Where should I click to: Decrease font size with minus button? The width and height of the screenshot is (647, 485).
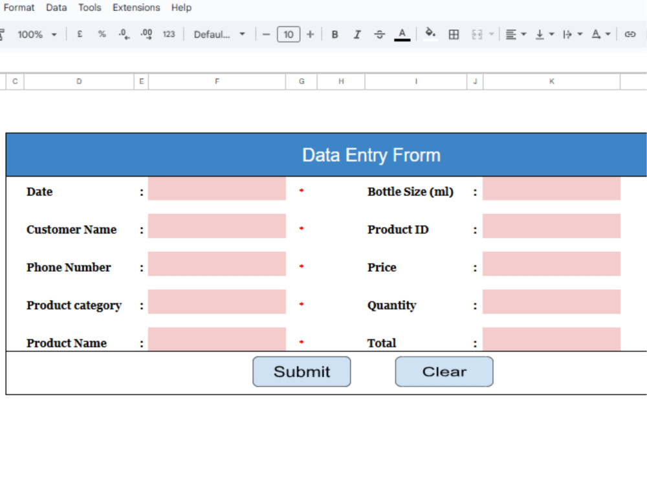point(266,34)
